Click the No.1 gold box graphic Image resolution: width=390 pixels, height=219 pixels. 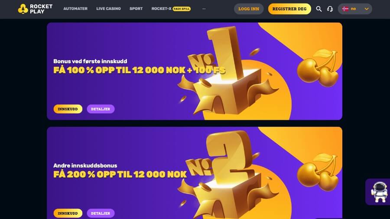tap(227, 72)
